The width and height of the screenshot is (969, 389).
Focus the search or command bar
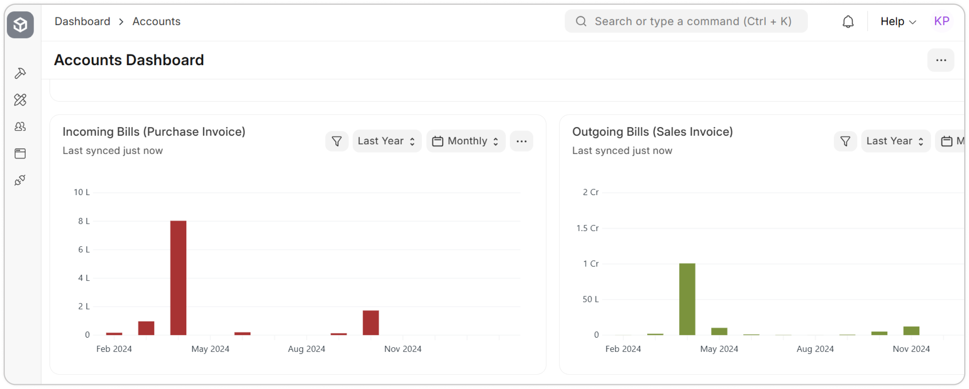tap(686, 22)
